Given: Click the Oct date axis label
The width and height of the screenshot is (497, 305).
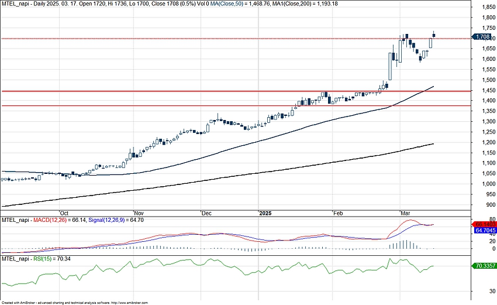Looking at the screenshot, I should 64,213.
